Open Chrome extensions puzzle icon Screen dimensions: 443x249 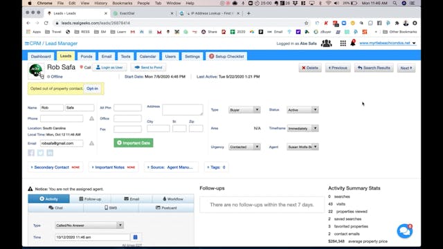pos(397,23)
